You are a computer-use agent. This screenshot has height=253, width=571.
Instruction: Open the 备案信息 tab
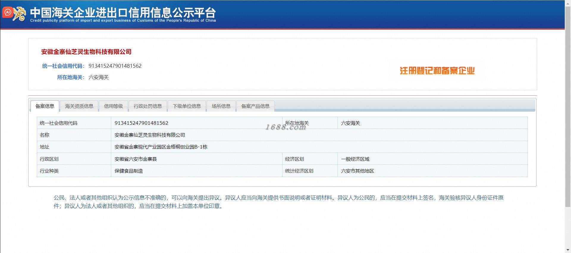pyautogui.click(x=45, y=106)
